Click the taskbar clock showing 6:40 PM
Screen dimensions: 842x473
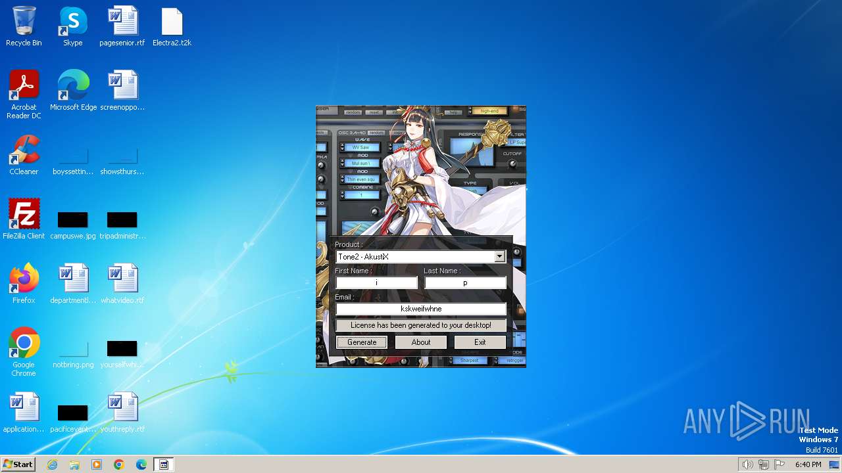[x=808, y=464]
